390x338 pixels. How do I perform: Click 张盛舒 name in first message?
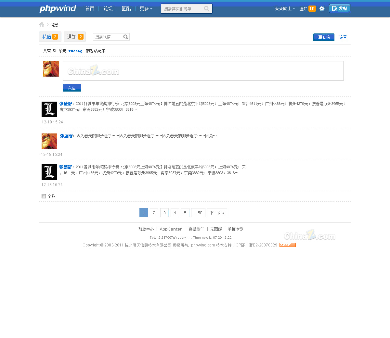66,104
